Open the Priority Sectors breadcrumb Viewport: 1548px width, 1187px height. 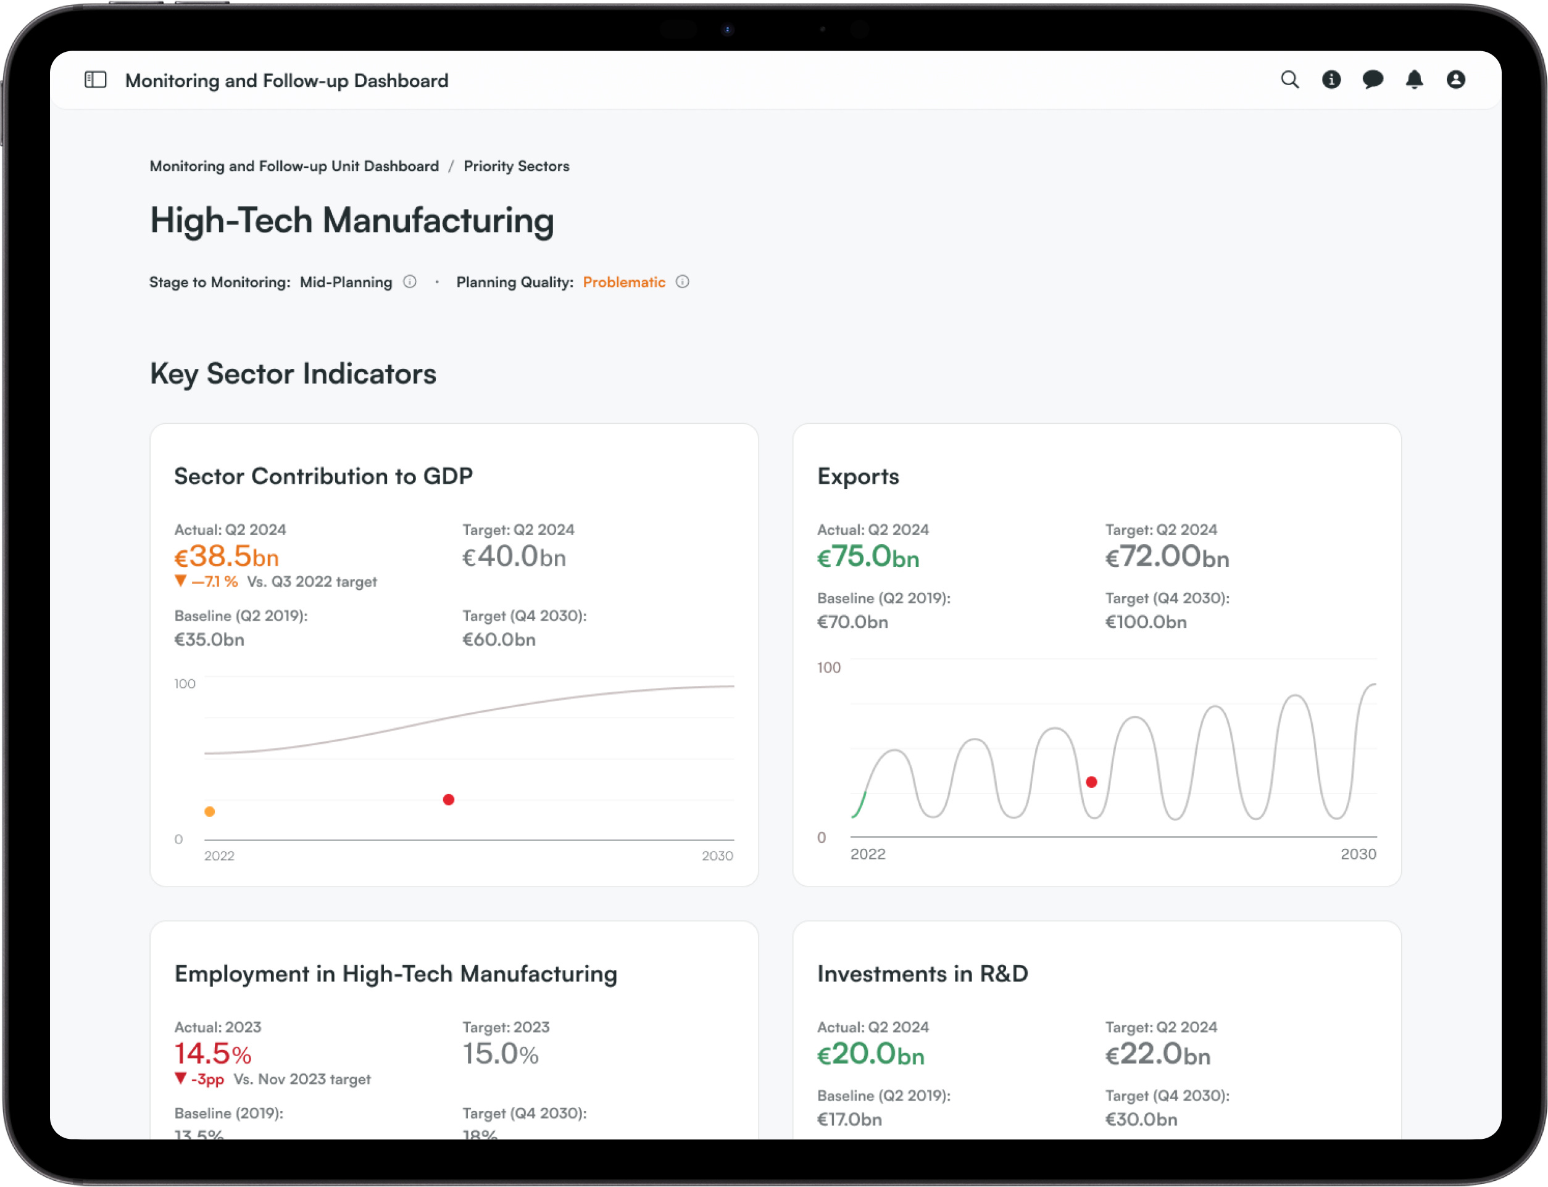pos(516,166)
